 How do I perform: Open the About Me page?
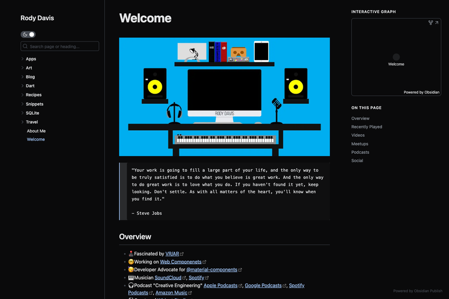pos(36,131)
